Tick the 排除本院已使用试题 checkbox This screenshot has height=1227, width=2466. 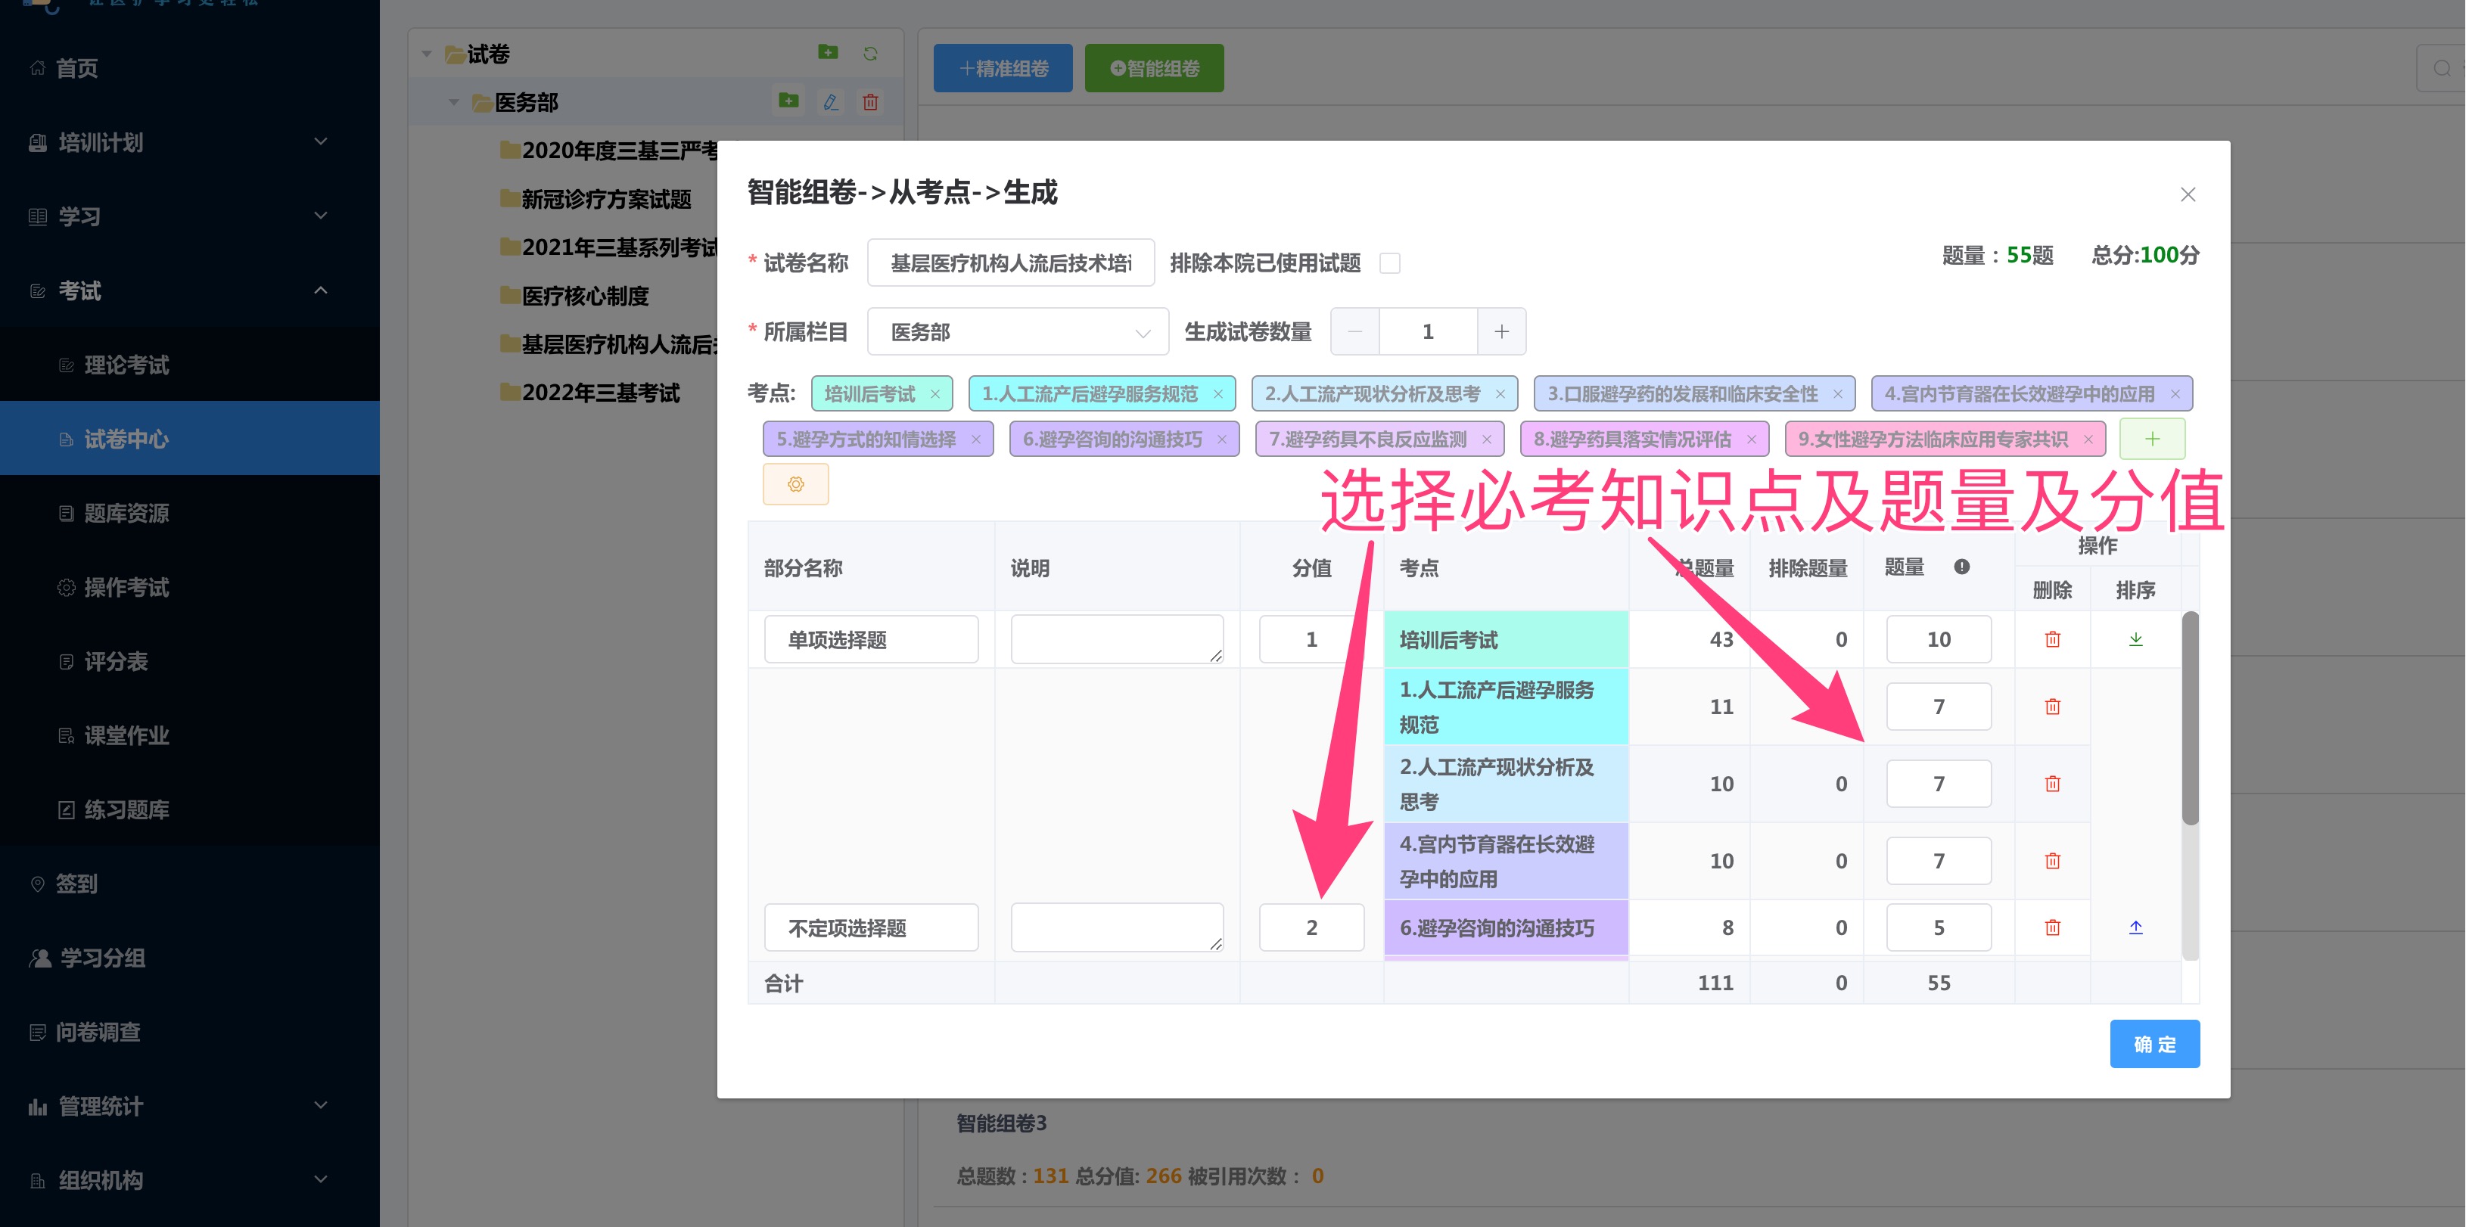tap(1389, 263)
